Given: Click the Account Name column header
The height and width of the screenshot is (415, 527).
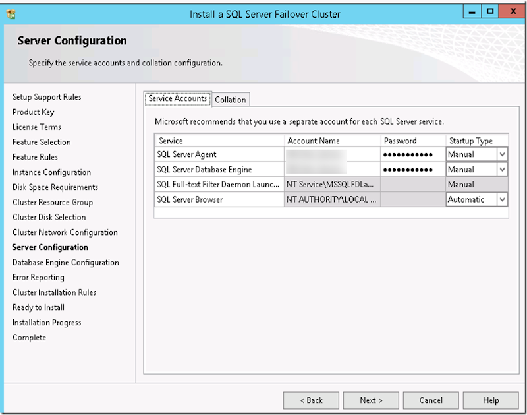Looking at the screenshot, I should (333, 141).
